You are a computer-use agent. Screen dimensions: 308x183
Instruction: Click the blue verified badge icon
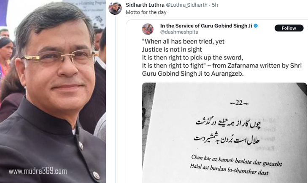click(x=256, y=26)
